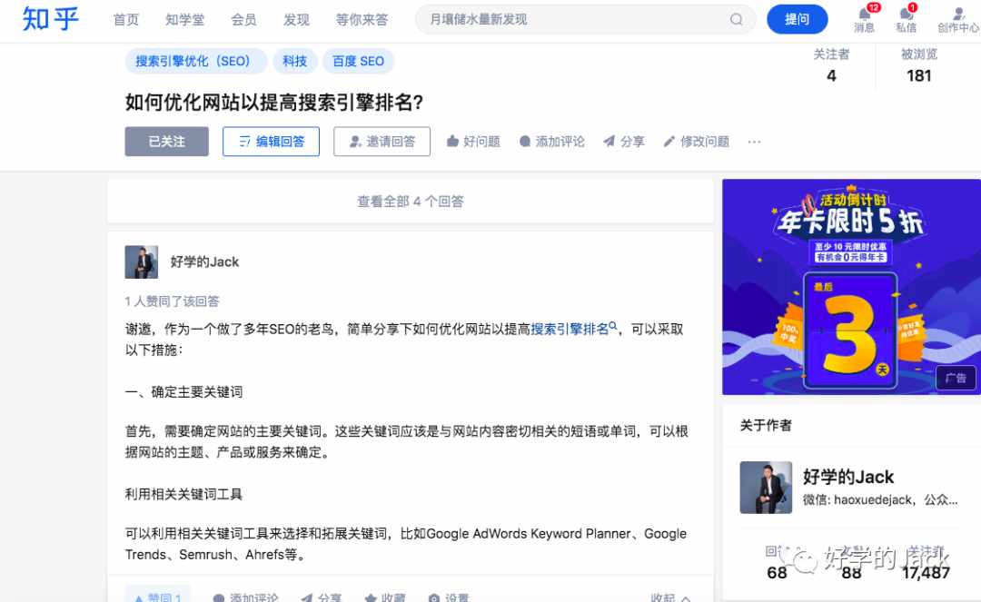
Task: Open the 添加评论 comment bubble under question
Action: (x=525, y=142)
